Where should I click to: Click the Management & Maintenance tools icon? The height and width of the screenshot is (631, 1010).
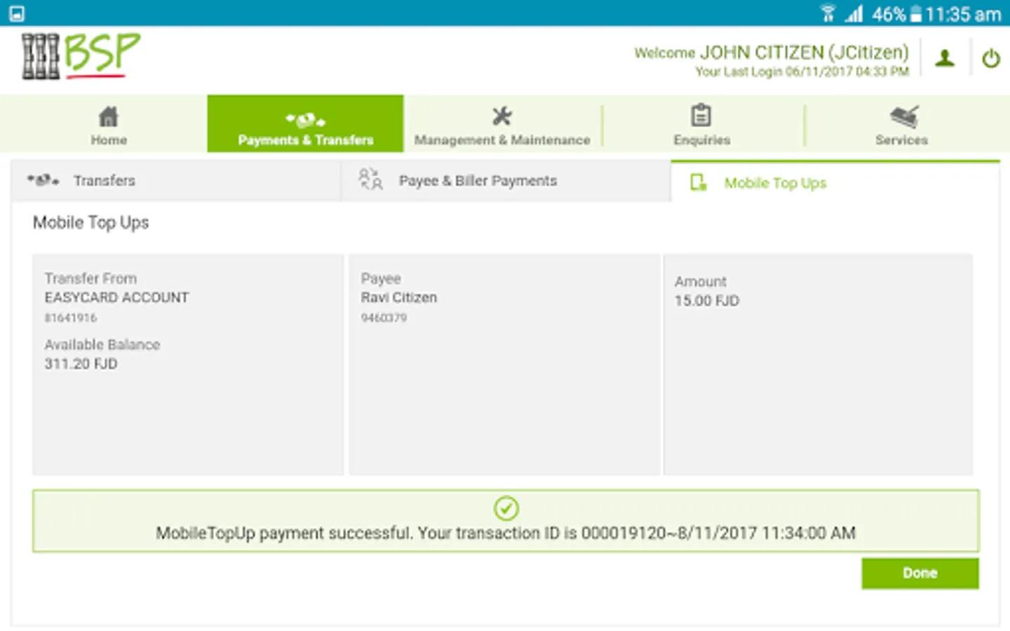point(502,116)
